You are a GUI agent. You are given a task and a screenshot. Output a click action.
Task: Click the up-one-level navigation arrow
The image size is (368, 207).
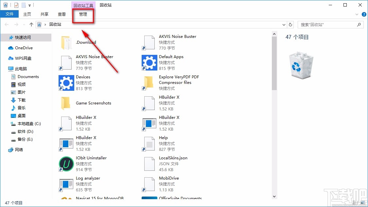pos(31,24)
